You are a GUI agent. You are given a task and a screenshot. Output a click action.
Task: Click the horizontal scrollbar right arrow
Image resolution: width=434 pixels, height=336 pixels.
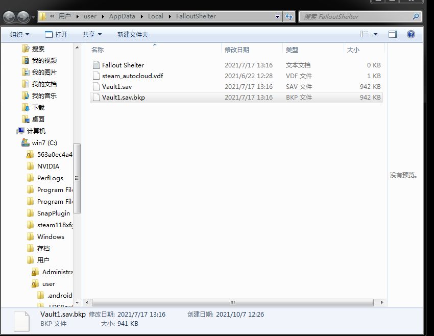pos(382,302)
